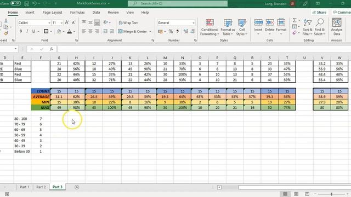Click Analyze Data button
The image size is (351, 197).
coord(337,27)
